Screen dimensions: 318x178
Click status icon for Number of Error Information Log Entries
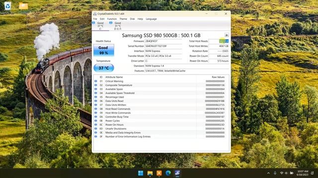96,136
